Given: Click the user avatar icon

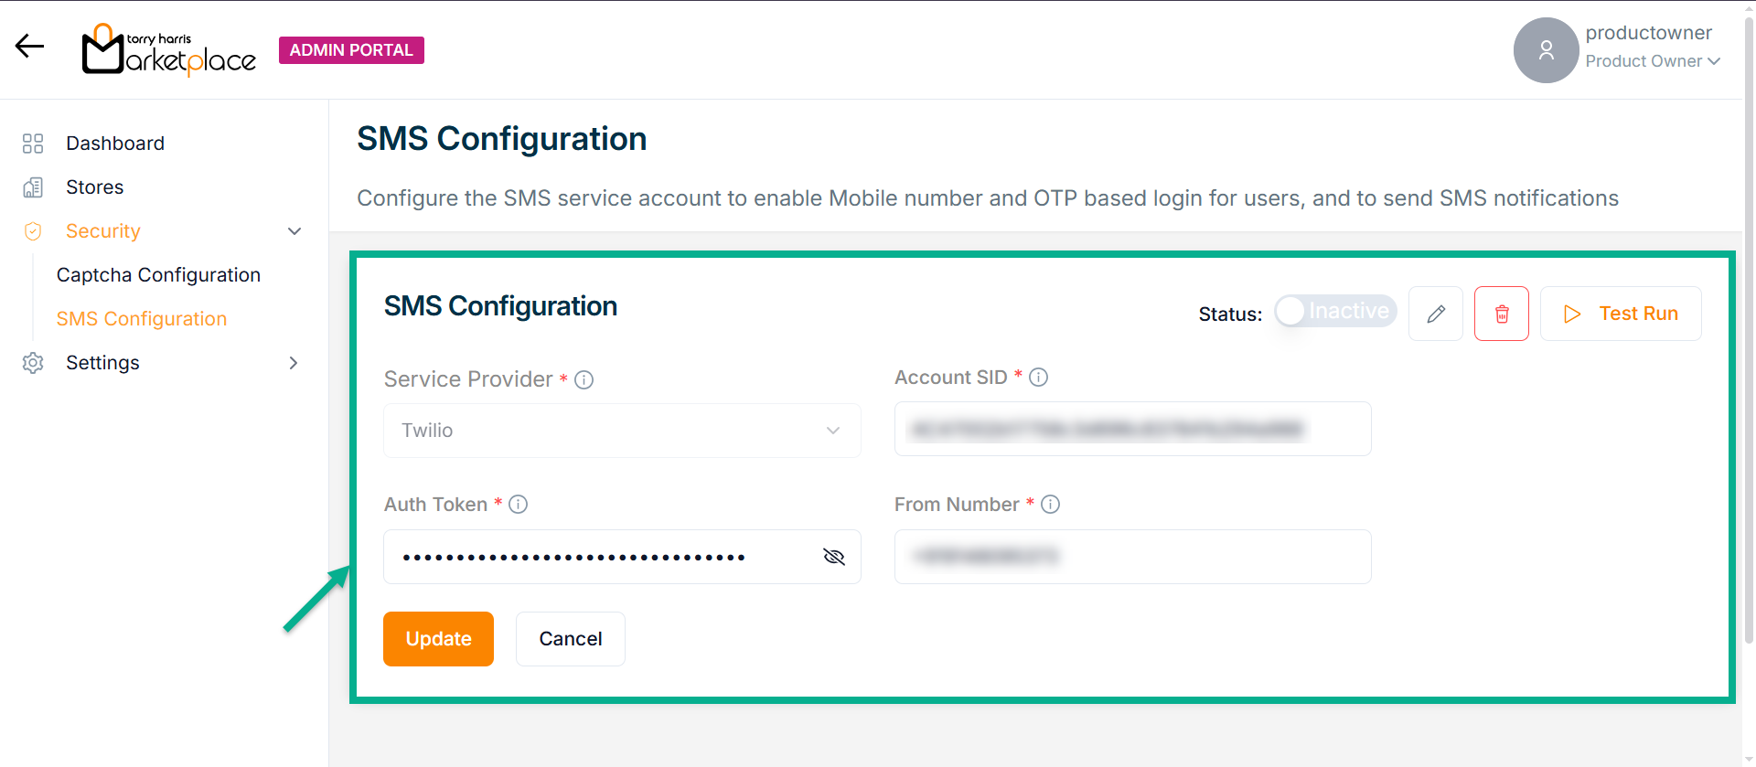Looking at the screenshot, I should tap(1546, 50).
